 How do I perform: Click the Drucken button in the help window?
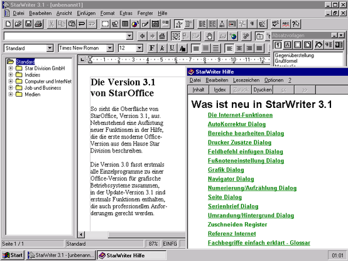[263, 90]
